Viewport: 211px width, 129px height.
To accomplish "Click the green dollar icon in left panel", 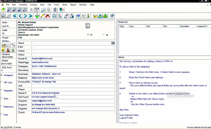I will 13,50.
